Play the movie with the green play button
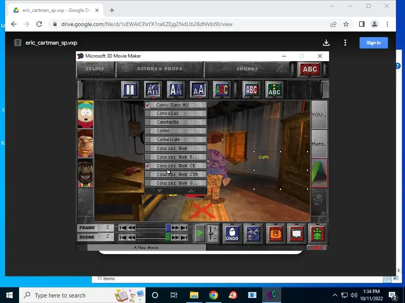The width and height of the screenshot is (405, 303). (200, 234)
